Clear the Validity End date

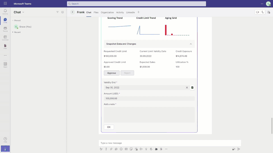click(x=187, y=88)
